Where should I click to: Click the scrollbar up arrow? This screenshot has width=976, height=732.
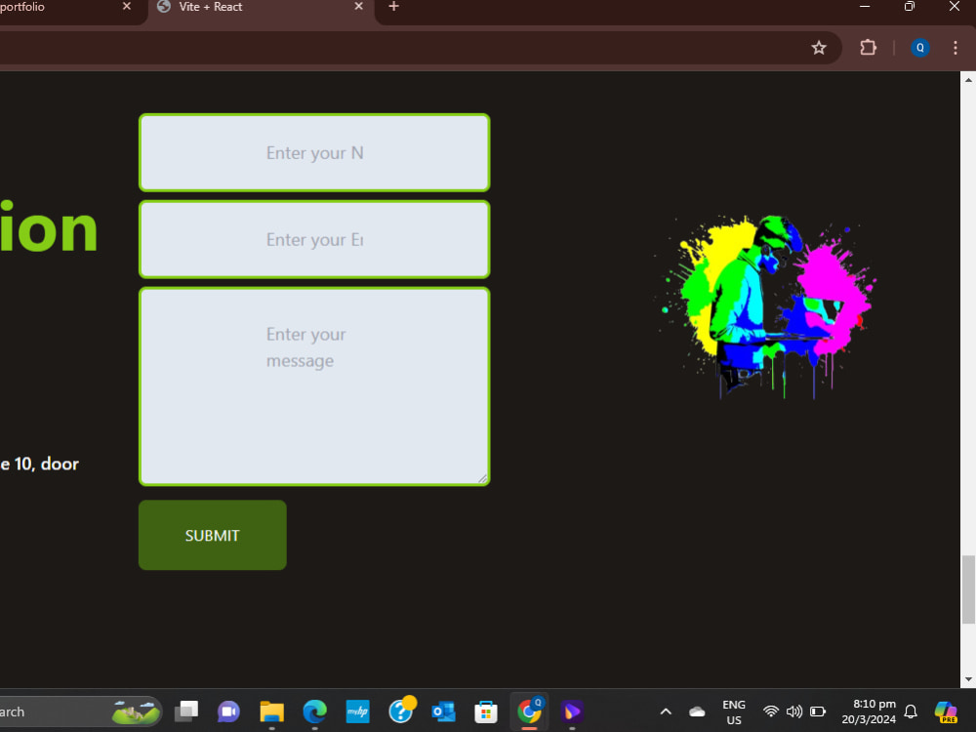click(968, 80)
